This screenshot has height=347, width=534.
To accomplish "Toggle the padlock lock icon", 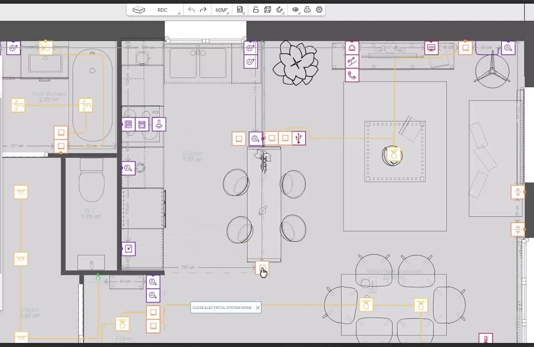I will click(256, 10).
